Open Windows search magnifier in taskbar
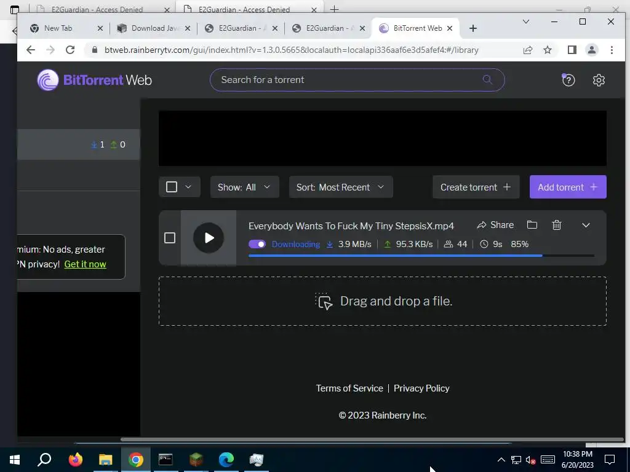 [44, 459]
